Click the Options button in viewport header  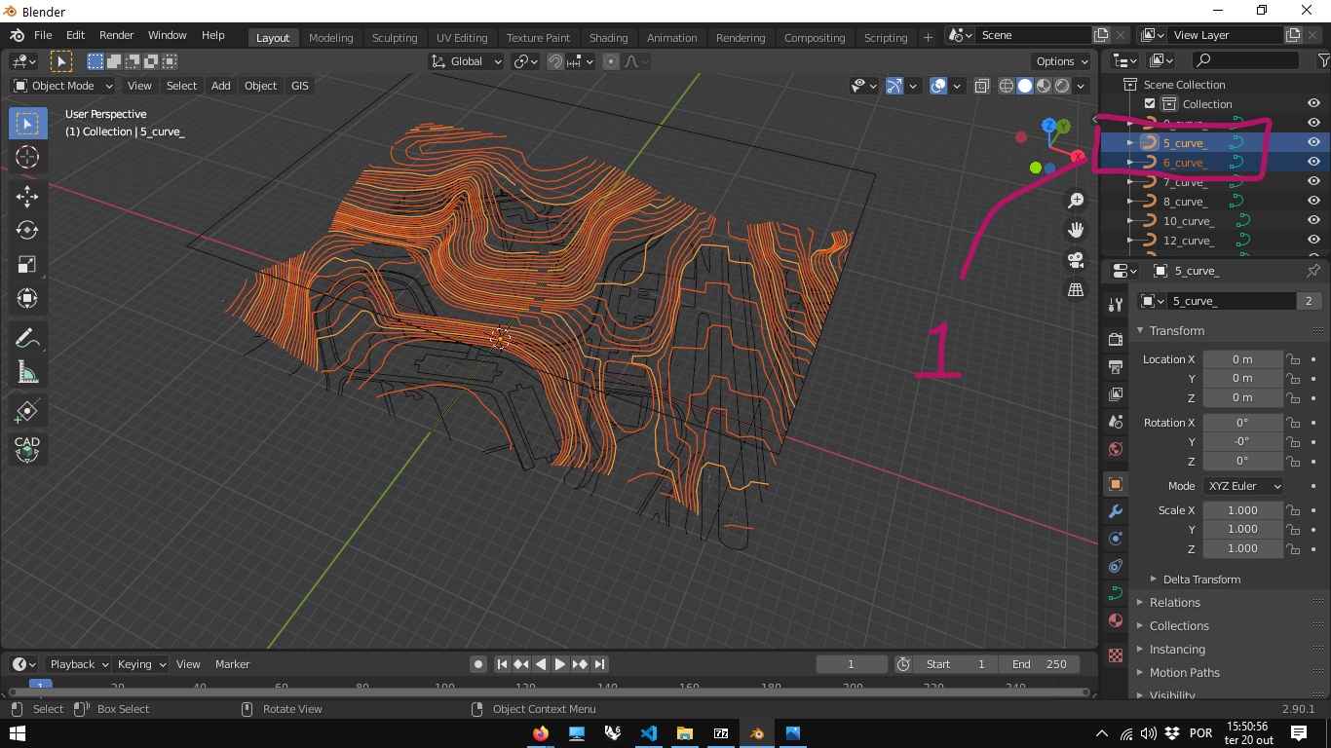coord(1061,61)
